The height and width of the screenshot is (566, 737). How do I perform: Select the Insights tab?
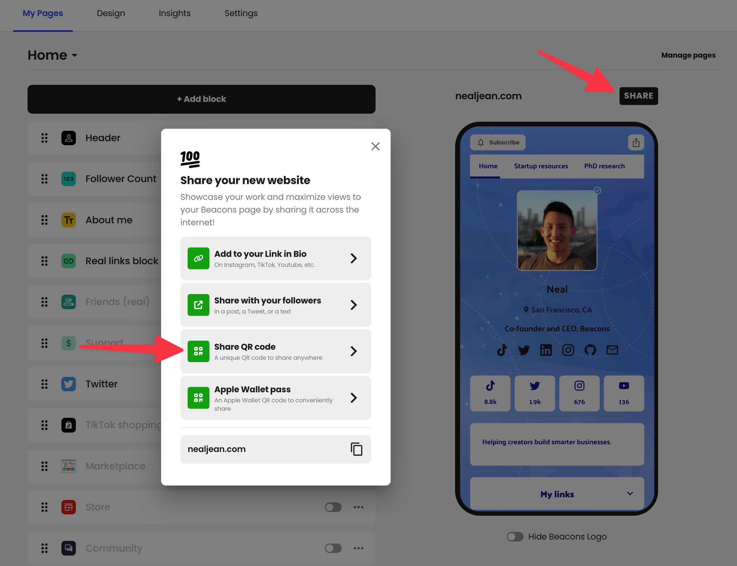(x=174, y=12)
